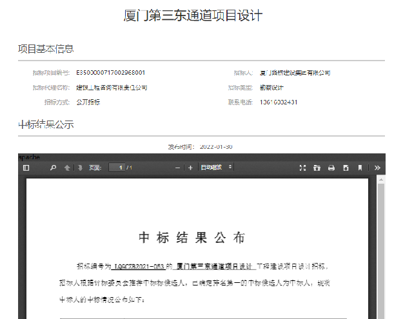Click the total pages indicator /1

click(x=129, y=168)
